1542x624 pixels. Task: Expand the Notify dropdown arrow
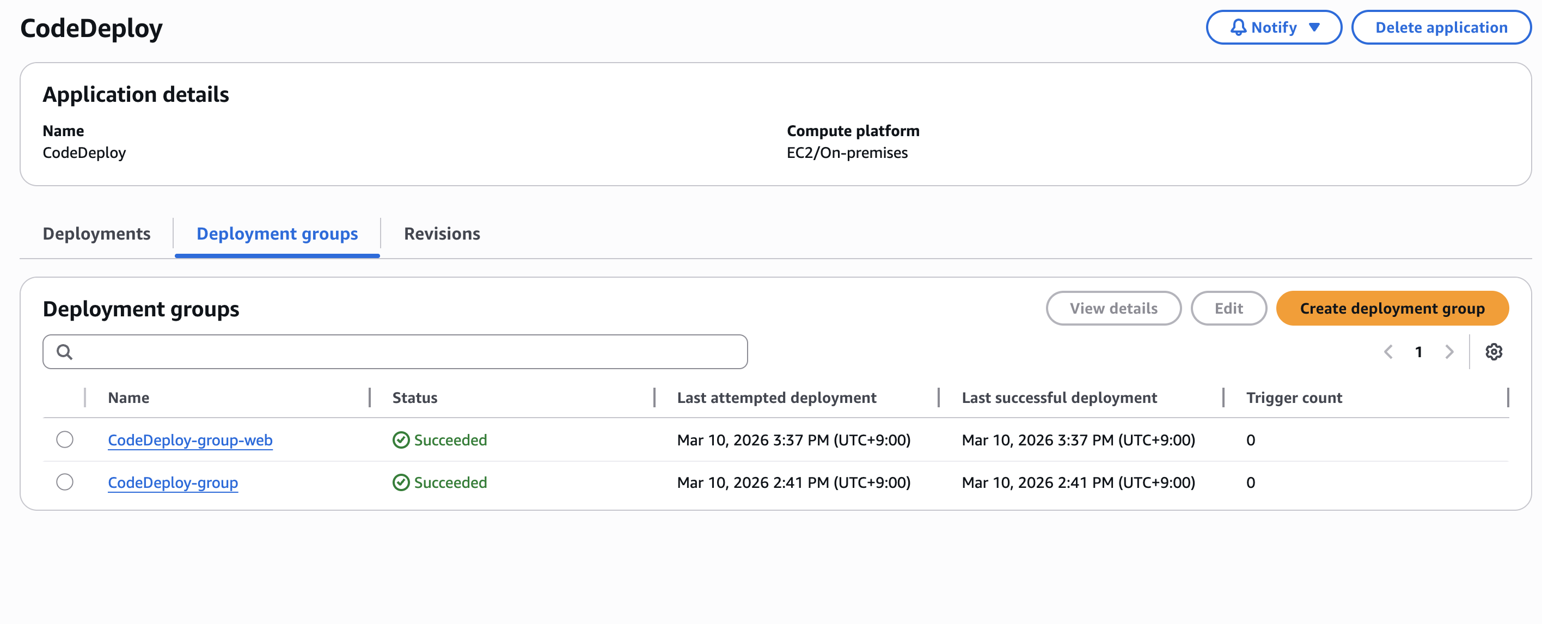[x=1314, y=28]
